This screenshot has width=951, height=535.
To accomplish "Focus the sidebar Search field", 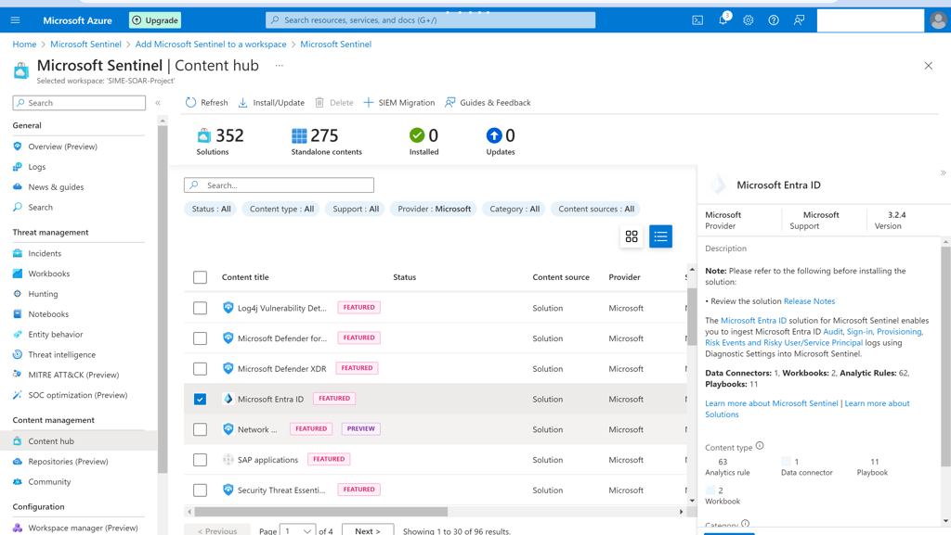I will (x=79, y=103).
